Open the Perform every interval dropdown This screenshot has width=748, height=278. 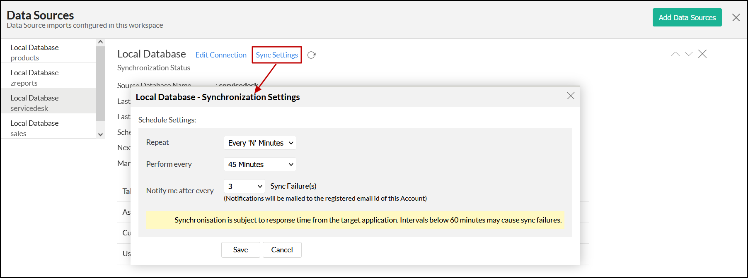point(260,164)
